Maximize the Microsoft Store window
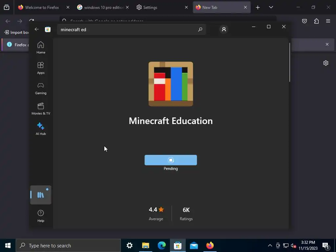Screen dimensions: 336x252 point(269,27)
